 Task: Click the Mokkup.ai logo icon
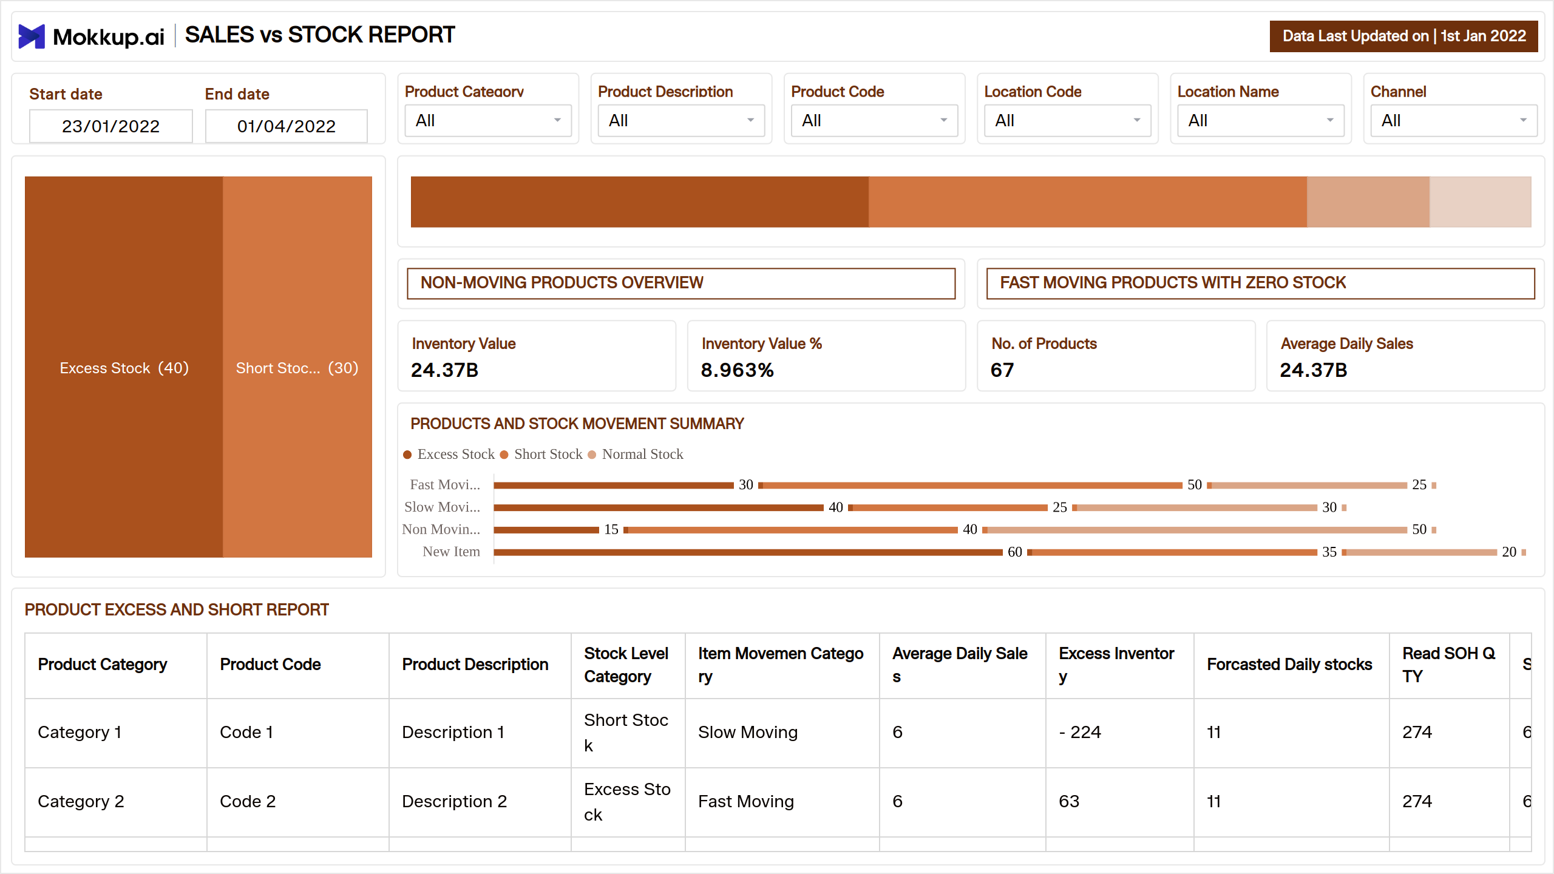click(x=32, y=36)
